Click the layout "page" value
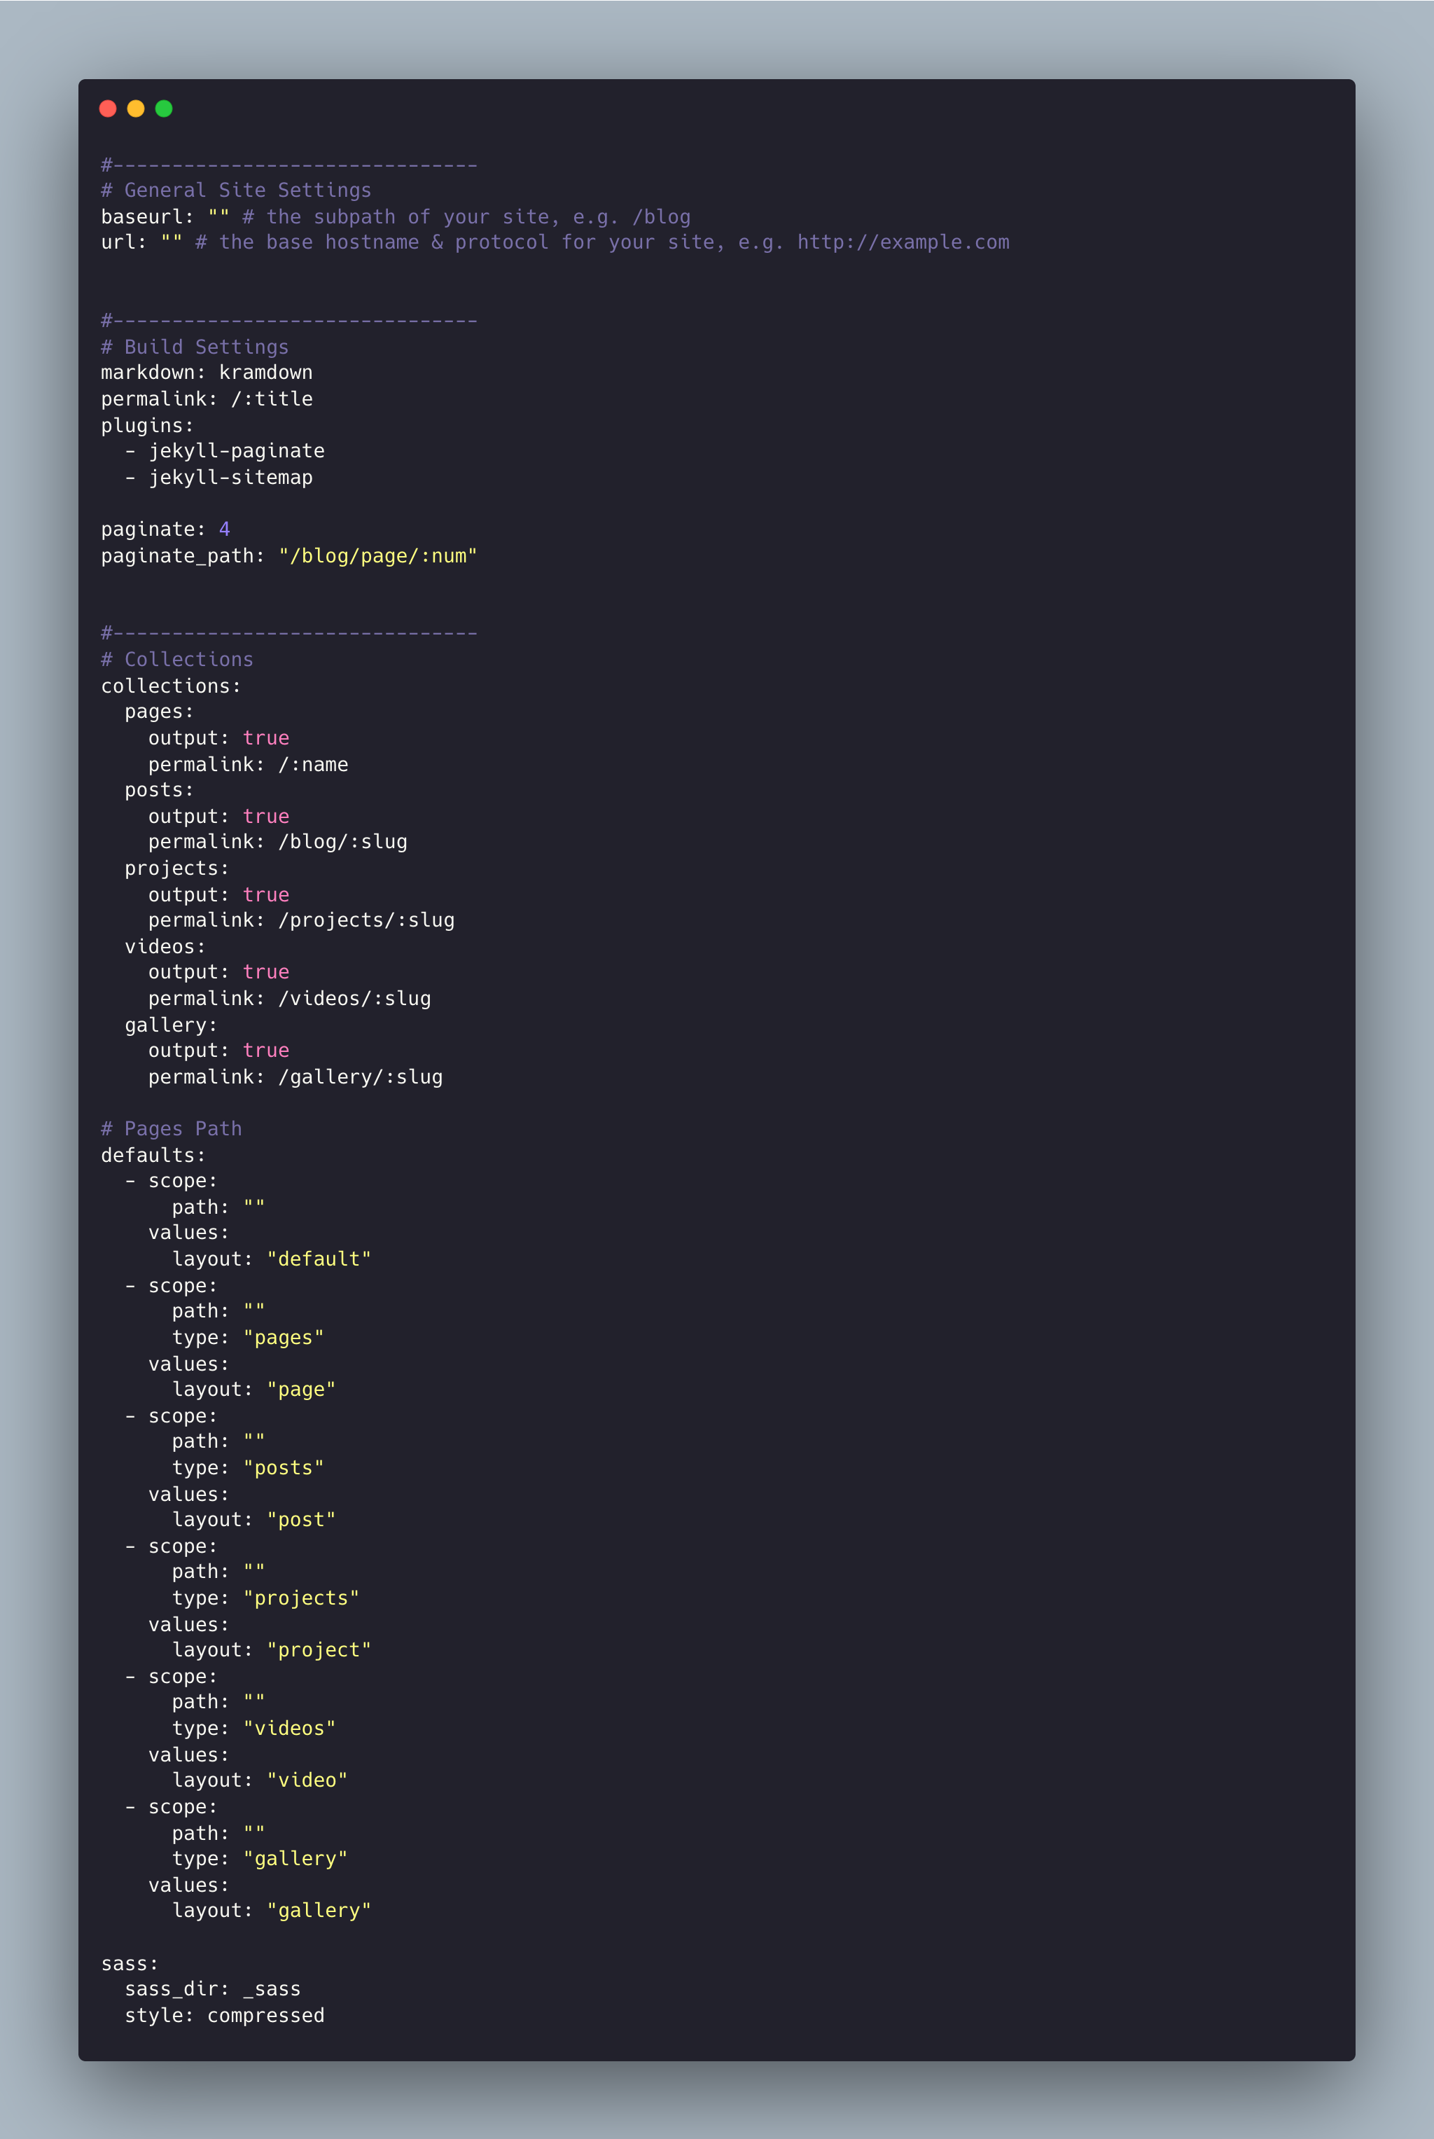The image size is (1434, 2139). pos(301,1390)
